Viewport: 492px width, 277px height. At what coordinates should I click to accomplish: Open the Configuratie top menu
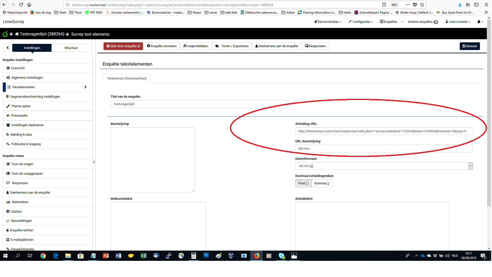[x=361, y=22]
